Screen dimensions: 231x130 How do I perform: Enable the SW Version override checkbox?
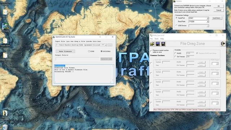[175, 57]
